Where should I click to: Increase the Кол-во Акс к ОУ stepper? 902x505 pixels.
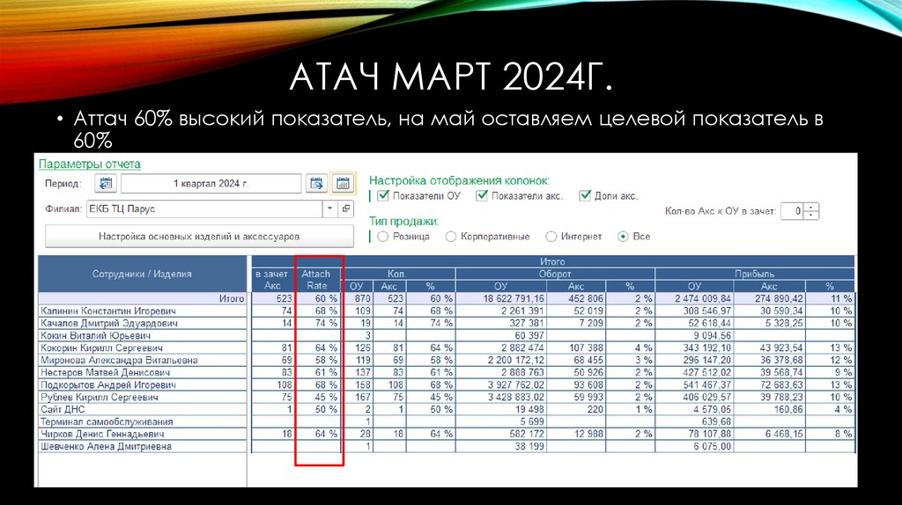pyautogui.click(x=811, y=207)
